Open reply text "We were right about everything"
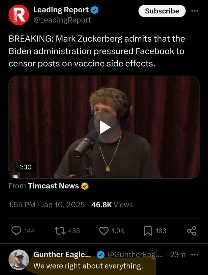Viewport: 208px width, 275px height. click(x=88, y=266)
